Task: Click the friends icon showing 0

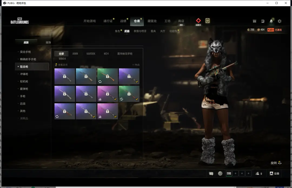Action: [x=259, y=174]
